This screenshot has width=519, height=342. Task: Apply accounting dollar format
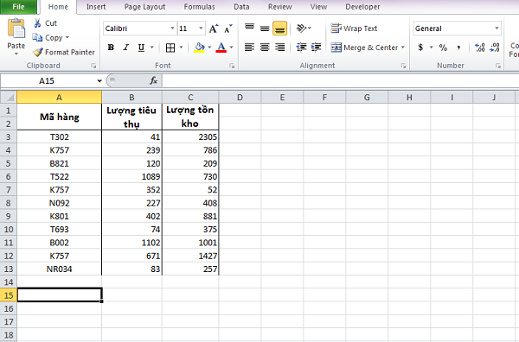coord(420,47)
